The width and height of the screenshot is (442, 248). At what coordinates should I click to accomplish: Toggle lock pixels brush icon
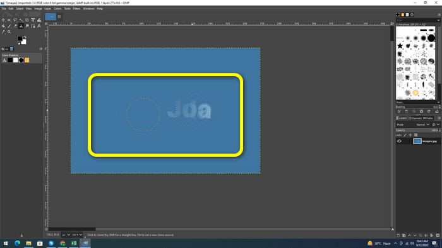tap(405, 135)
